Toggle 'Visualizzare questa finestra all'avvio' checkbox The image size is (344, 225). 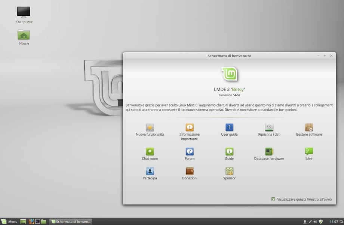click(x=273, y=200)
